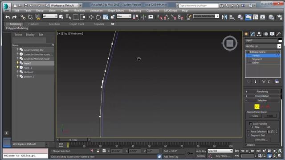Image resolution: width=285 pixels, height=160 pixels.
Task: Click the Mirror tool icon
Action: pyautogui.click(x=224, y=17)
